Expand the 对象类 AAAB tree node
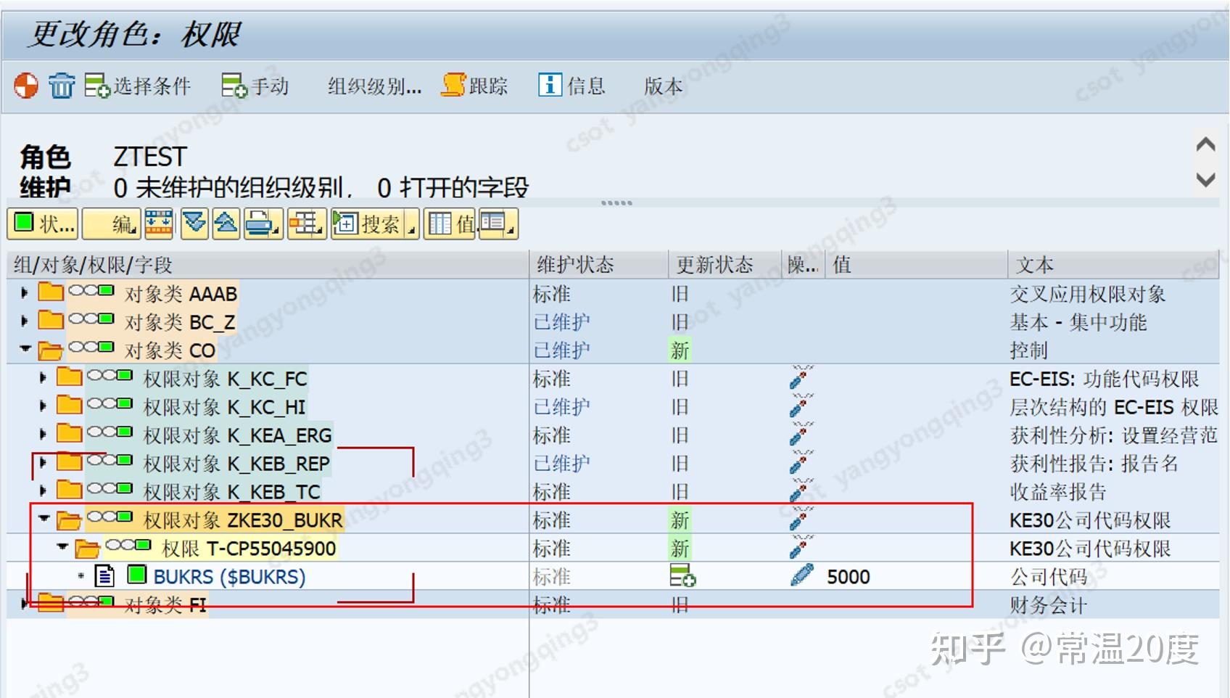This screenshot has height=698, width=1230. point(25,294)
